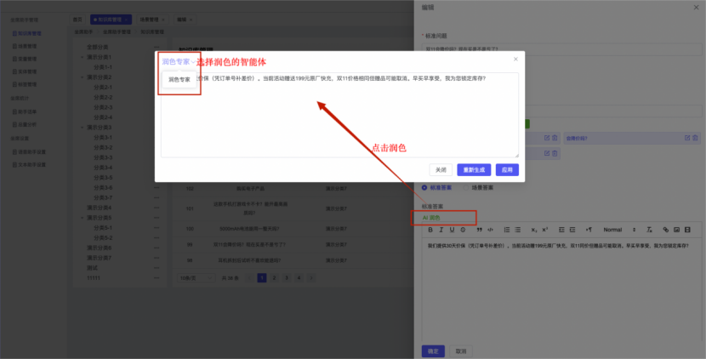Click the insert link icon in editor
This screenshot has height=359, width=706.
tap(664, 230)
